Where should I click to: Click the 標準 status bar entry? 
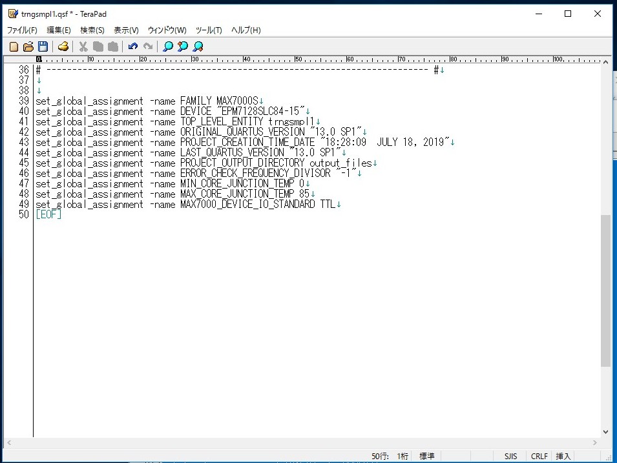pos(427,457)
